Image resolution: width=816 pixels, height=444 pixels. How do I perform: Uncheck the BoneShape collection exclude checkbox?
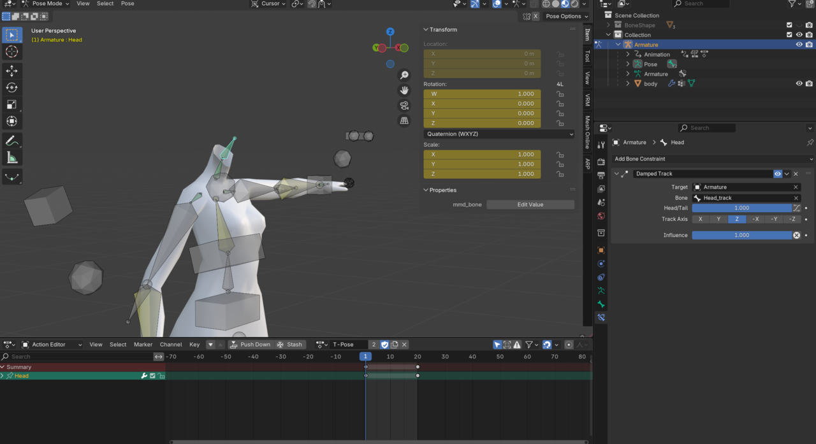[x=789, y=25]
